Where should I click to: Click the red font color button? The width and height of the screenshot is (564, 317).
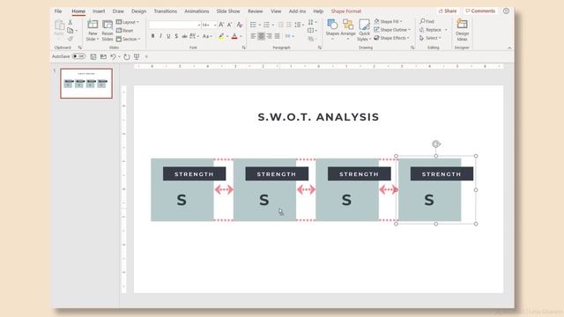tap(234, 36)
